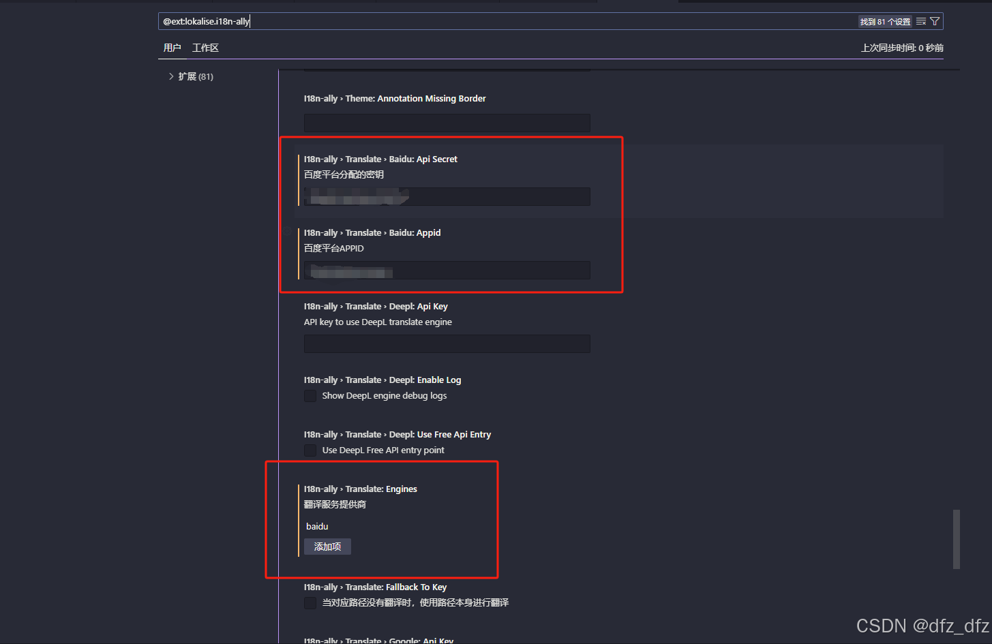Click the 找到 81 个设置 results badge
This screenshot has height=644, width=992.
click(x=884, y=21)
